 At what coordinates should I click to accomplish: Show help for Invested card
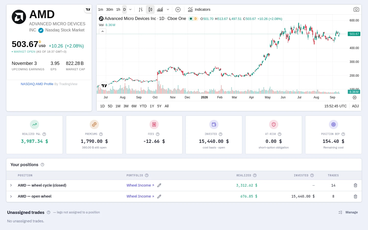221,134
